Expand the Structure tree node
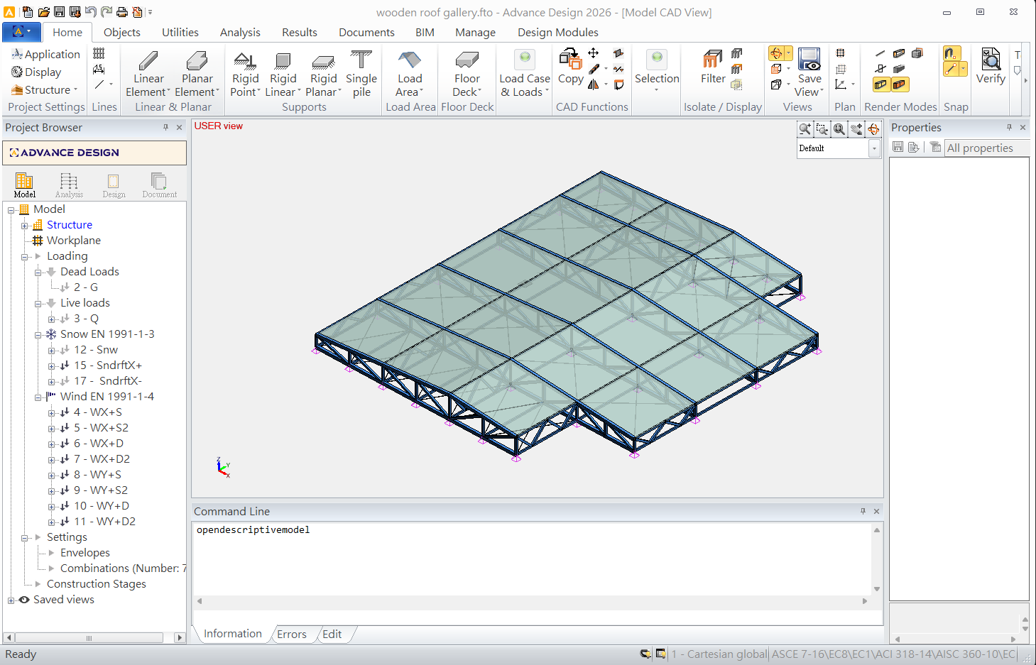Image resolution: width=1036 pixels, height=665 pixels. pyautogui.click(x=25, y=226)
